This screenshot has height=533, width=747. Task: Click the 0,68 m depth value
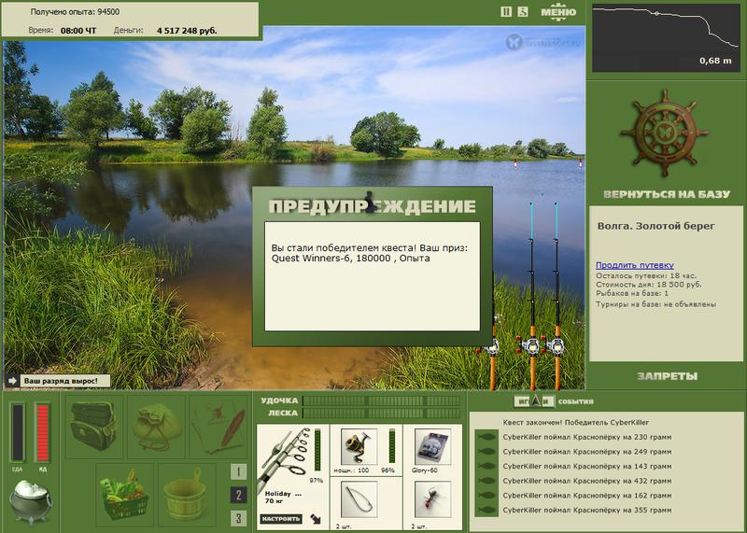point(715,61)
